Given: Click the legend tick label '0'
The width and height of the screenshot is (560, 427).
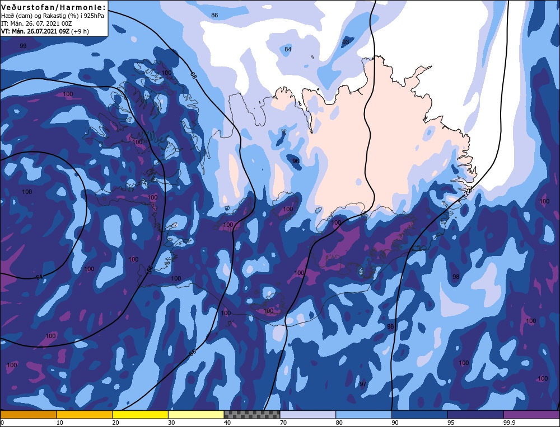Looking at the screenshot, I should (2, 423).
